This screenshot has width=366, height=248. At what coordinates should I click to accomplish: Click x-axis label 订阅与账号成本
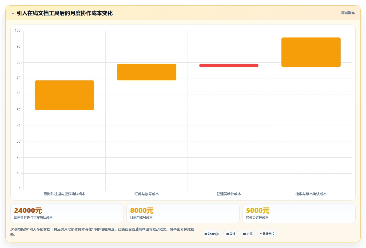click(x=147, y=194)
